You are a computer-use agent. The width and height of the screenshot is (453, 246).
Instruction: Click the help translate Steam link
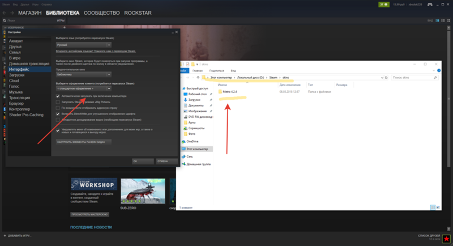pyautogui.click(x=96, y=51)
